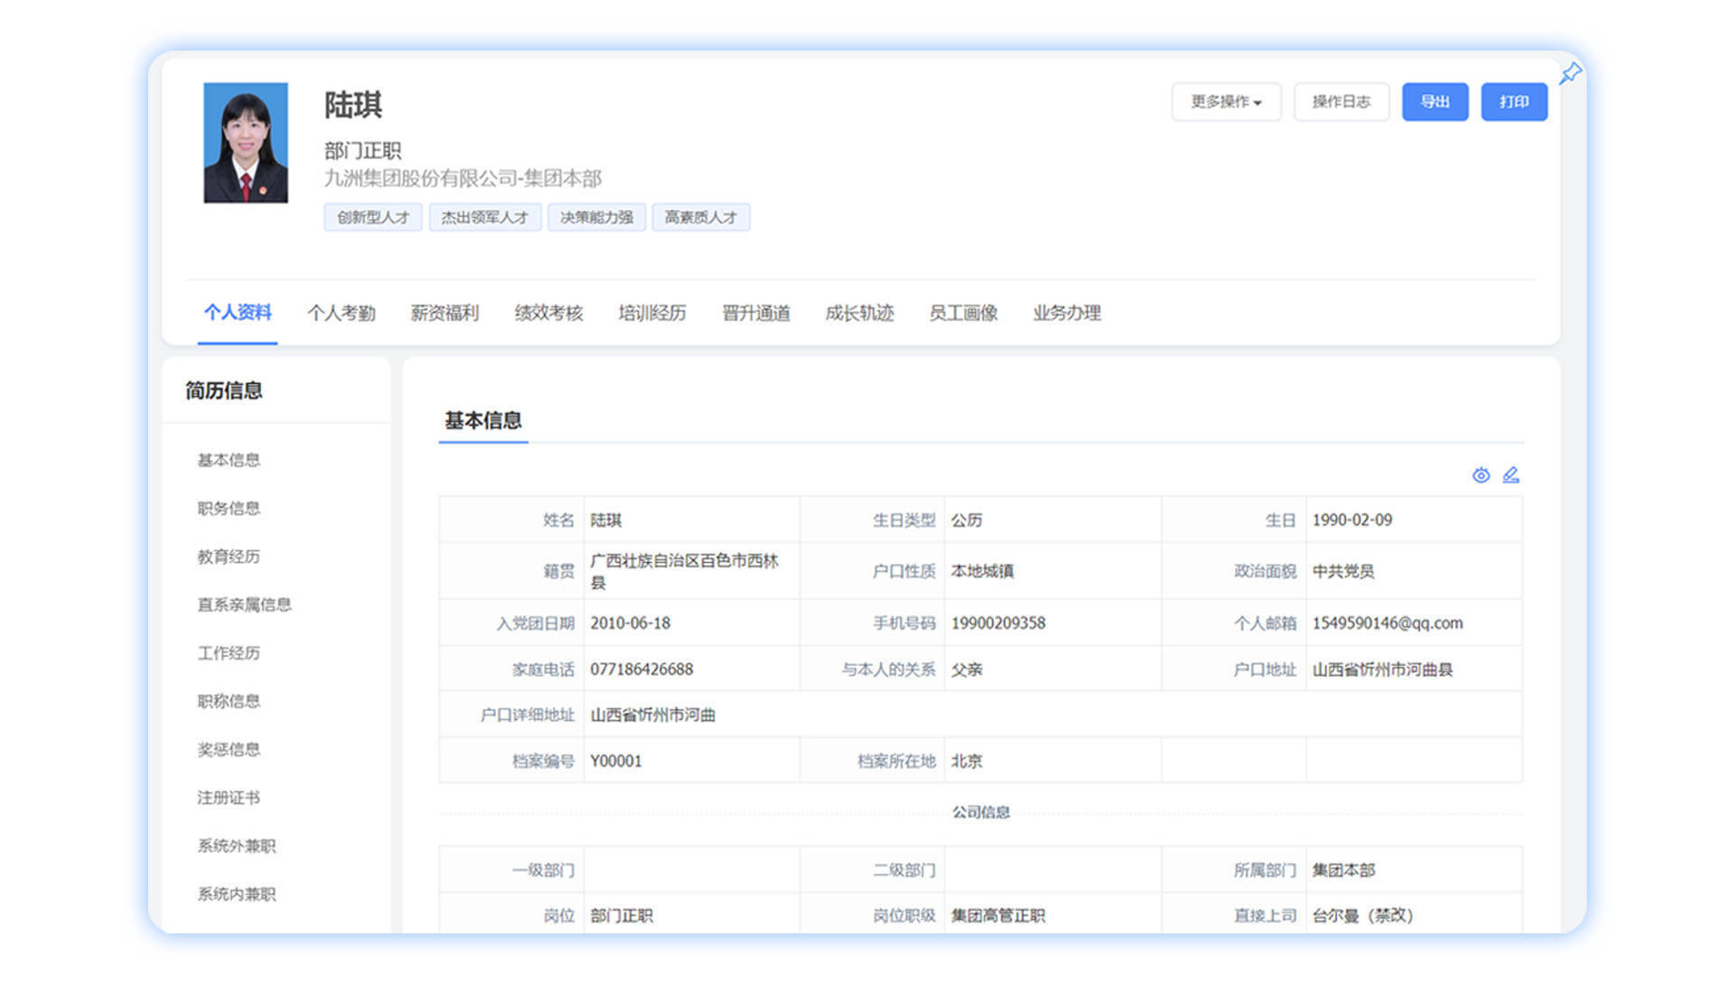Viewport: 1735px width, 984px height.
Task: Open the 培训经历 tab
Action: 652,313
